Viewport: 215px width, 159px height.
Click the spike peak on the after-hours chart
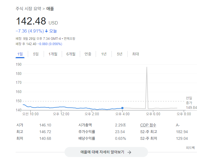[147, 67]
